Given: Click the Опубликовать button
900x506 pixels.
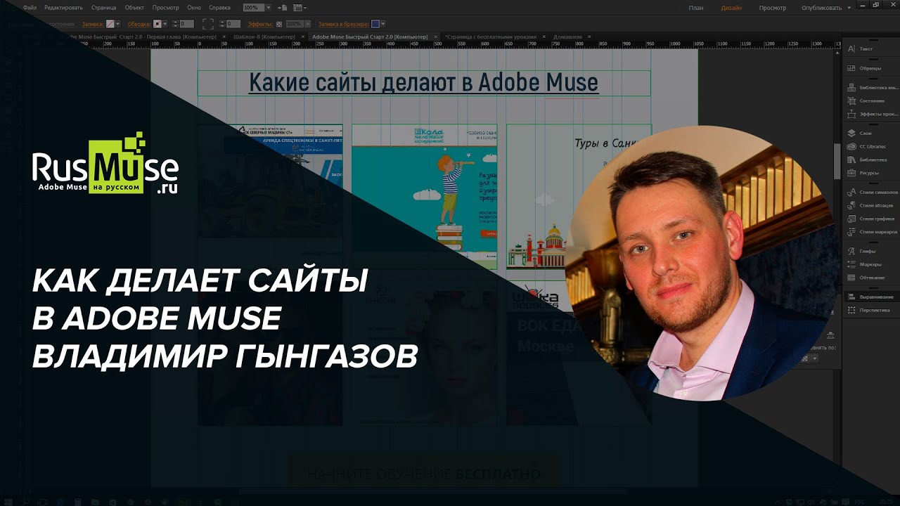Looking at the screenshot, I should click(821, 8).
